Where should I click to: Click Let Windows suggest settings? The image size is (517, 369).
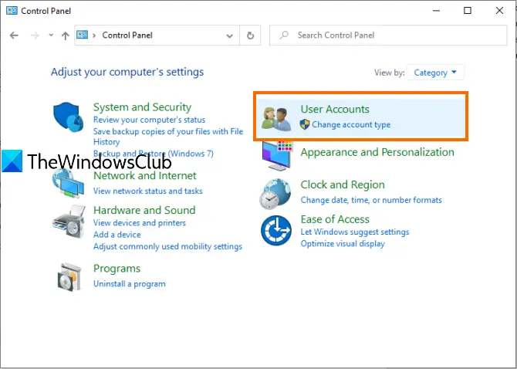[355, 232]
